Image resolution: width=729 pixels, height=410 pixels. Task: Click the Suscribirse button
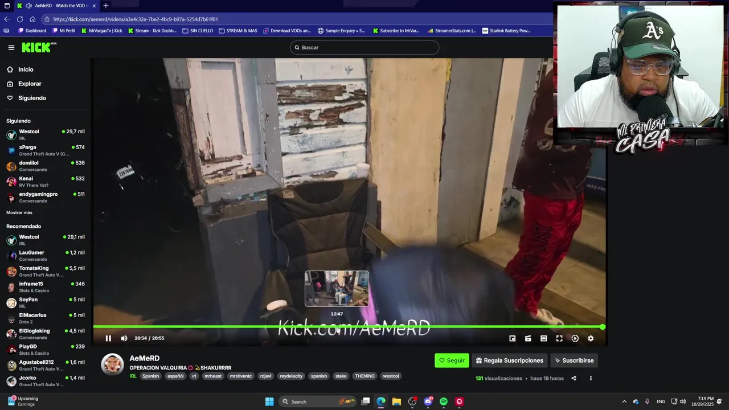(x=574, y=360)
